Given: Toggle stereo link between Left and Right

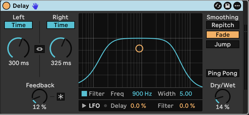Looking at the screenshot, I should click(x=40, y=49).
